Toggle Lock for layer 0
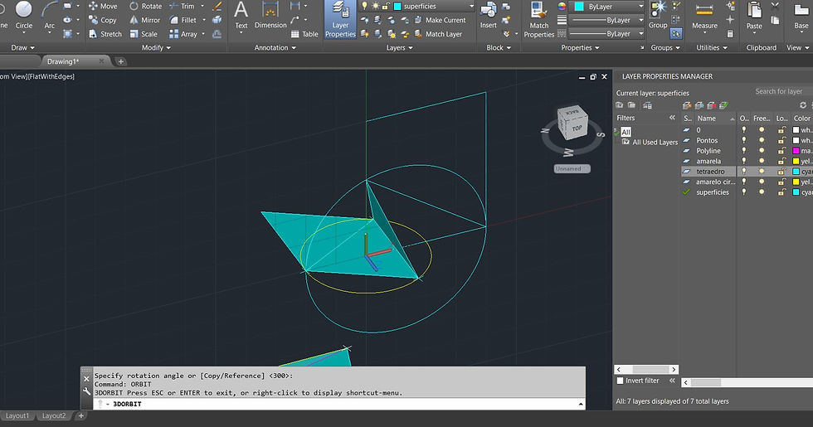This screenshot has width=813, height=427. 781,130
